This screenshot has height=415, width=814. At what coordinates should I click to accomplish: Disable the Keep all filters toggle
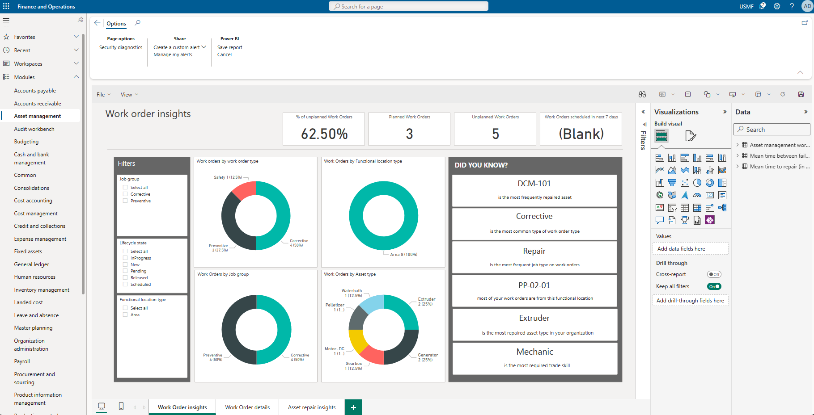pos(714,286)
